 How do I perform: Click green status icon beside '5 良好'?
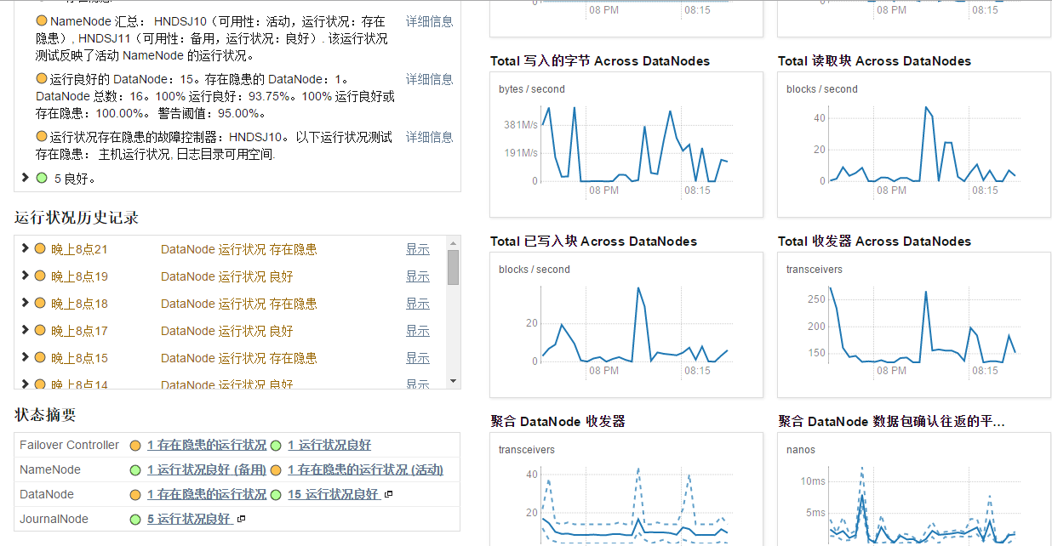coord(42,179)
